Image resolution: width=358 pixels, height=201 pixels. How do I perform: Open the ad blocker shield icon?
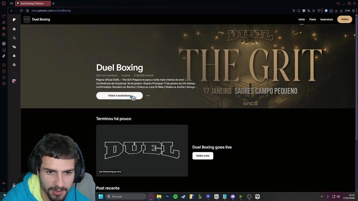tap(304, 11)
